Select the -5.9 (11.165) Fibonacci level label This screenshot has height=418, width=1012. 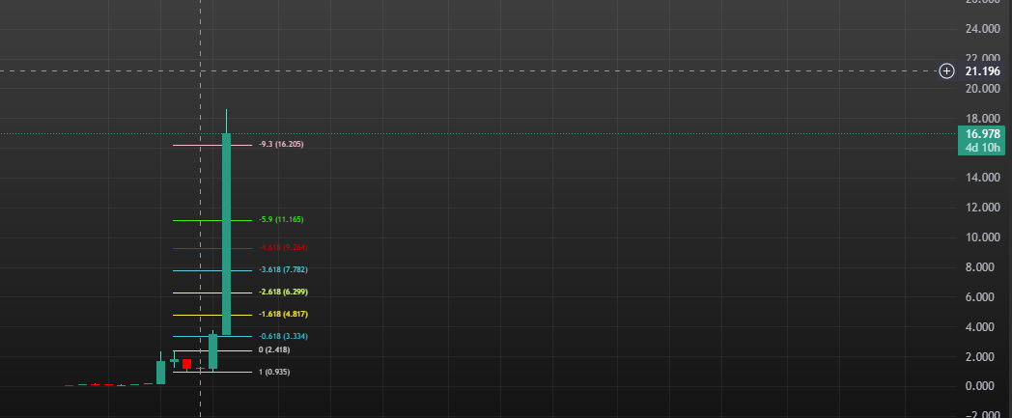[x=281, y=220]
